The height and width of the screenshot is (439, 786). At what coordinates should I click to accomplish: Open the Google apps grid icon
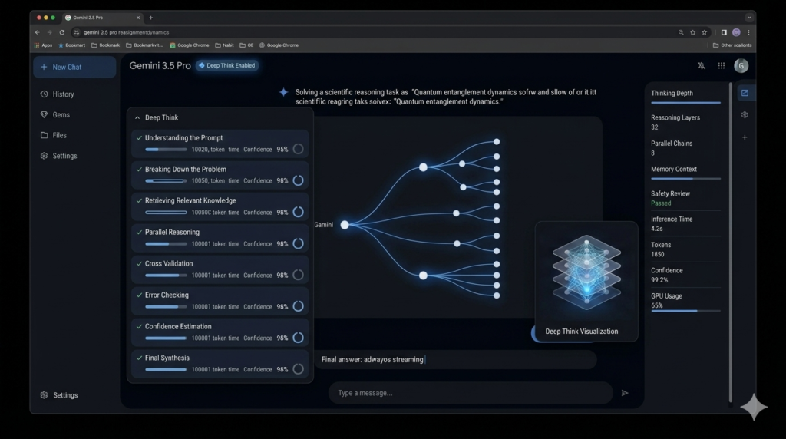722,66
